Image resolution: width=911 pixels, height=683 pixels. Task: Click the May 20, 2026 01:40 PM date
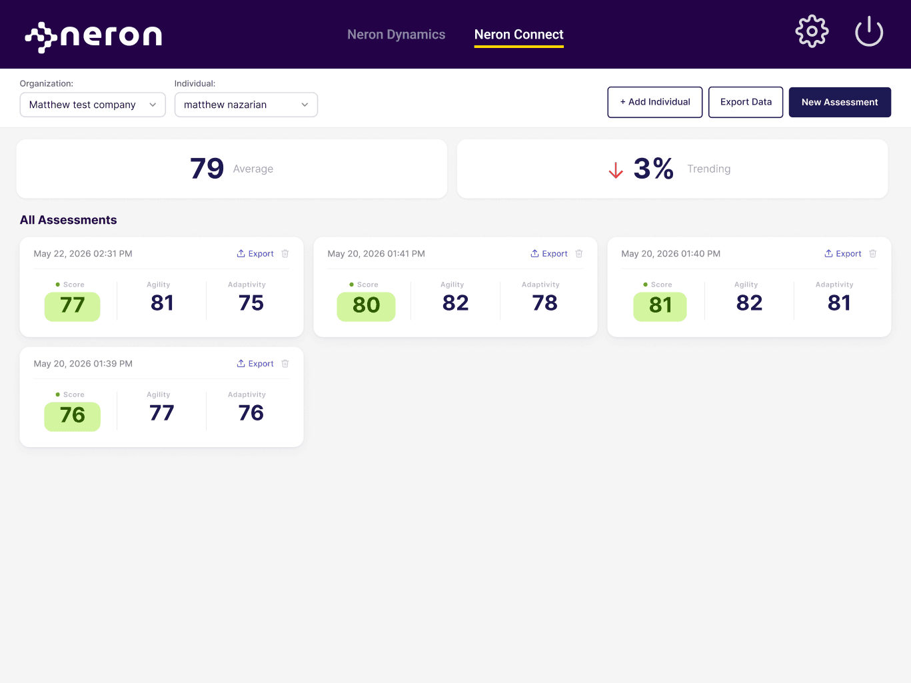click(x=671, y=254)
